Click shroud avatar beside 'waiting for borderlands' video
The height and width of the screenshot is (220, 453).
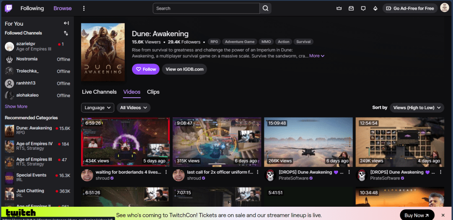(87, 175)
